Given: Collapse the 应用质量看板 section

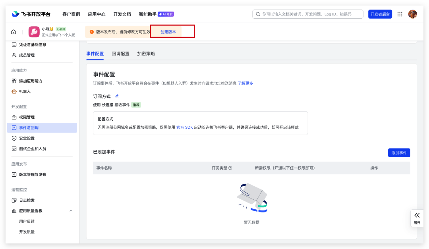Looking at the screenshot, I should 71,211.
